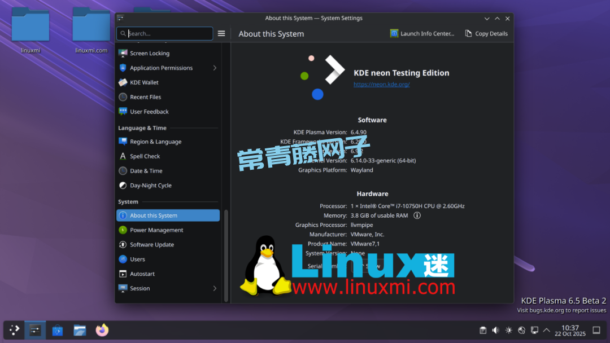Select the KDE Wallet icon
This screenshot has width=610, height=343.
coord(123,82)
